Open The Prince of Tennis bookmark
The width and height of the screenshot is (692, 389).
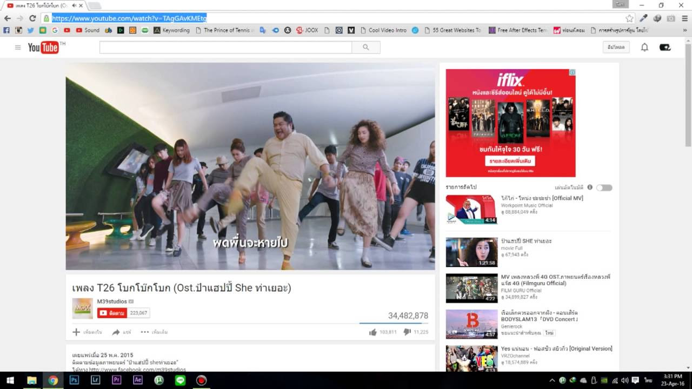click(224, 30)
